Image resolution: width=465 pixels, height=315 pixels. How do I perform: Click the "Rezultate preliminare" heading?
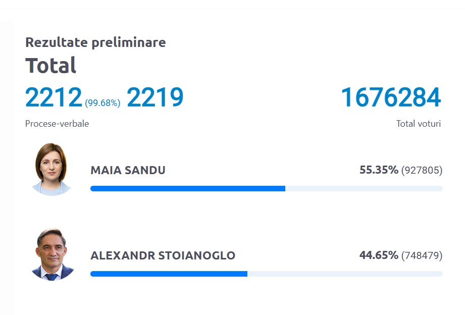point(95,42)
